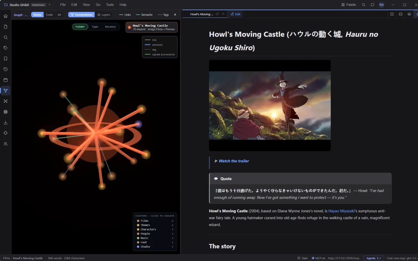Split the editor into stacked rows
Screen dimensions: 418x261
(401, 14)
